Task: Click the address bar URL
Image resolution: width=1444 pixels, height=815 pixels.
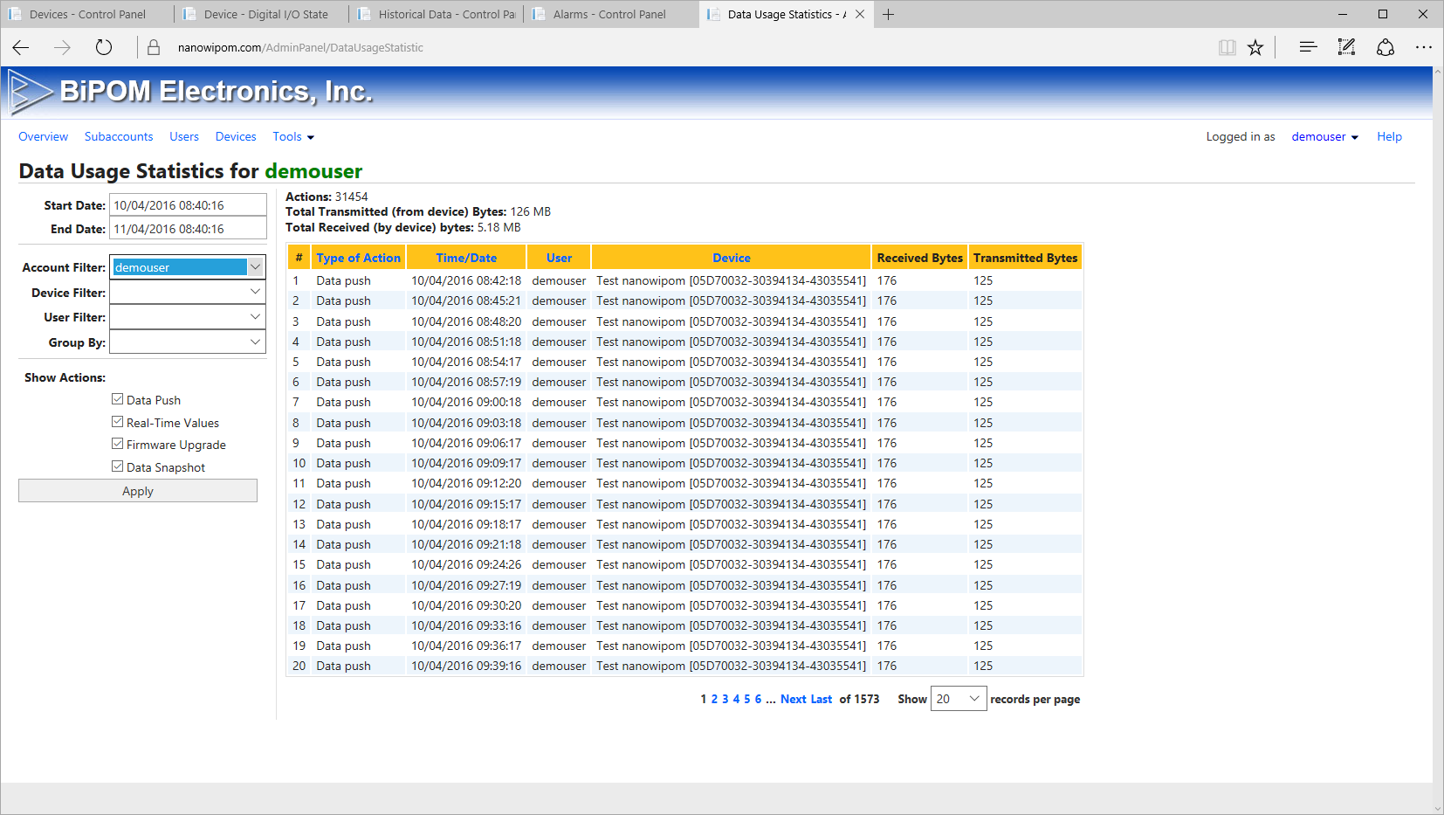Action: [300, 47]
